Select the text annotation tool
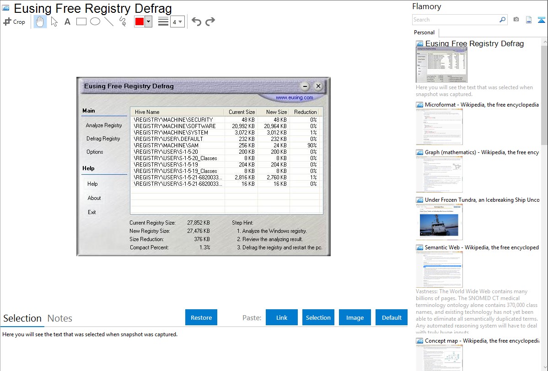The height and width of the screenshot is (371, 548). tap(67, 22)
